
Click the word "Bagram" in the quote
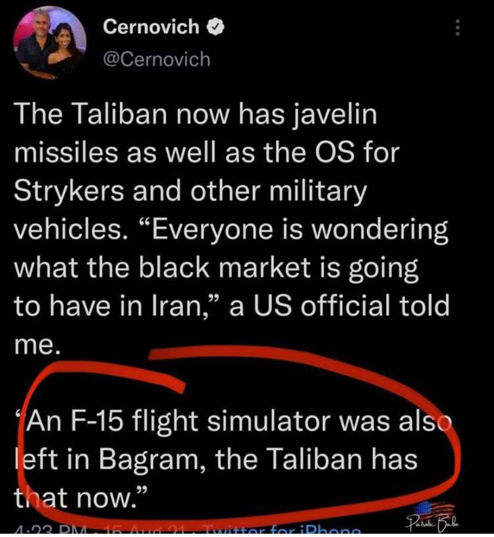[148, 460]
